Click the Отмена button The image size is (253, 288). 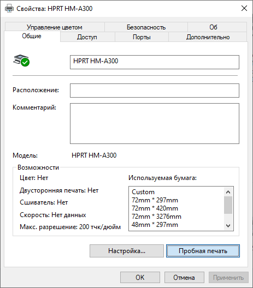[184, 277]
